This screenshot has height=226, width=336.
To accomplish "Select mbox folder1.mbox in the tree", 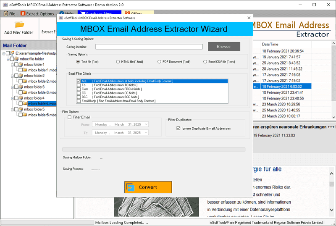I will pos(42,70).
